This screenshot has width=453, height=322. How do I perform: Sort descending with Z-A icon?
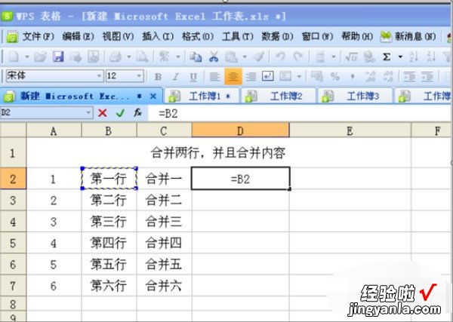(x=431, y=57)
